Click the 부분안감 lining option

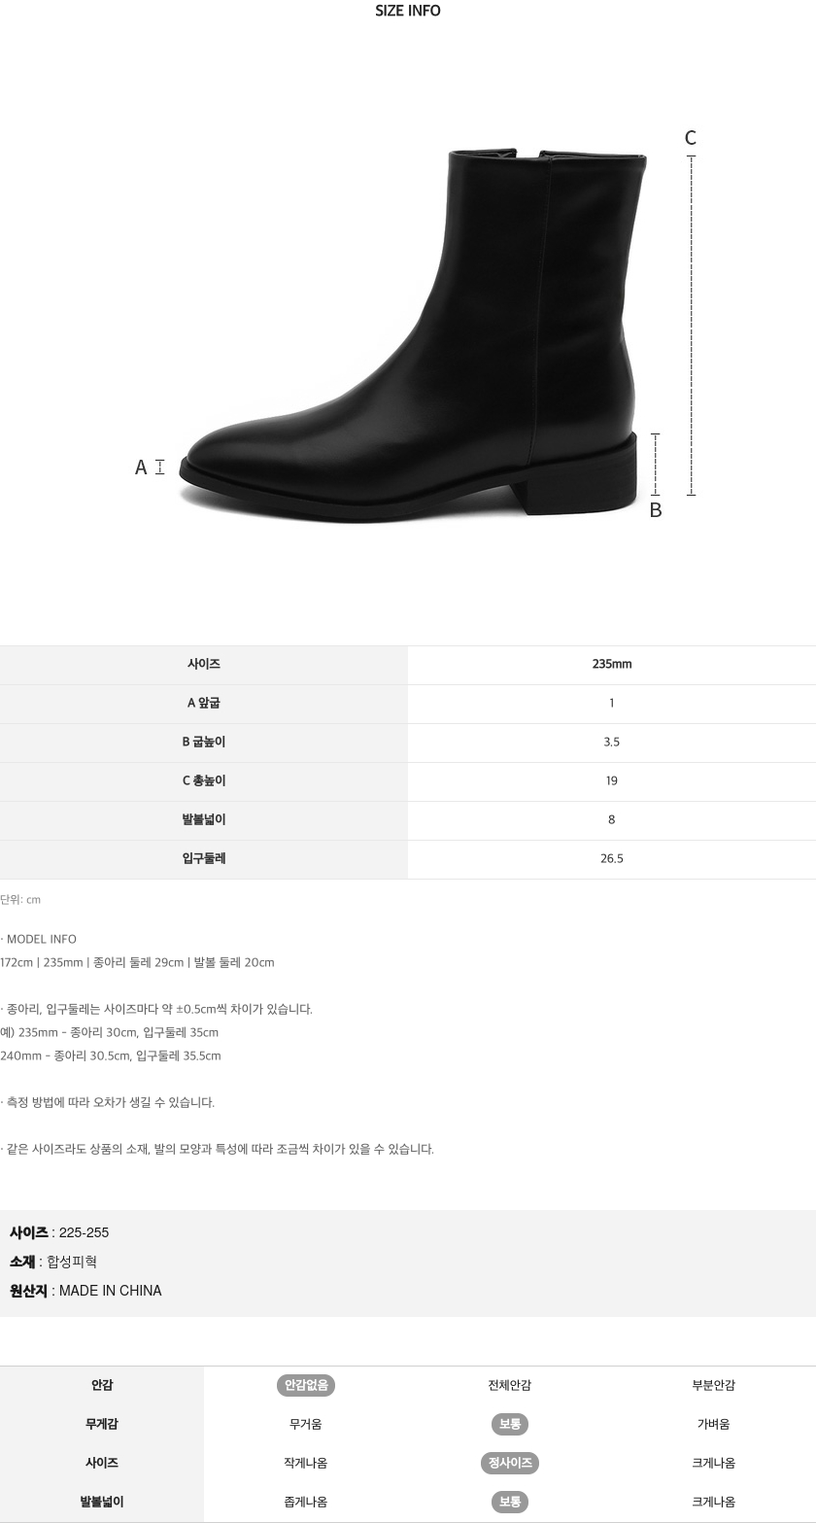coord(714,1385)
